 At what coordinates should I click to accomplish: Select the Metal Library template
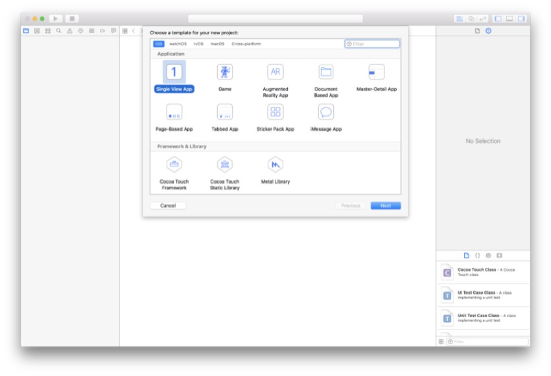(x=275, y=170)
